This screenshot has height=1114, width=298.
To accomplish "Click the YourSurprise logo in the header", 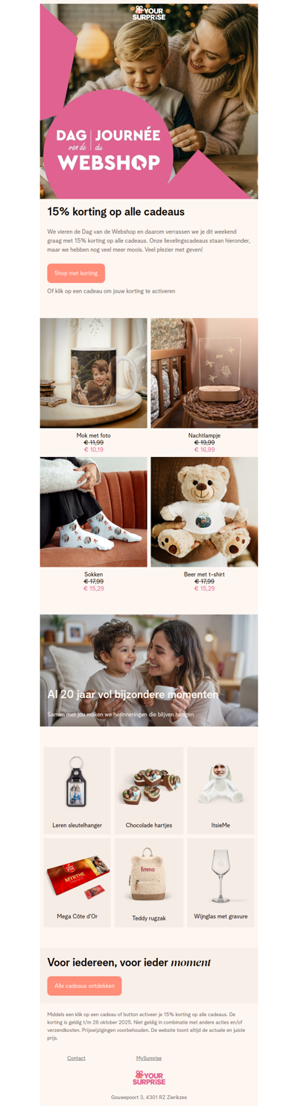I will tap(149, 13).
